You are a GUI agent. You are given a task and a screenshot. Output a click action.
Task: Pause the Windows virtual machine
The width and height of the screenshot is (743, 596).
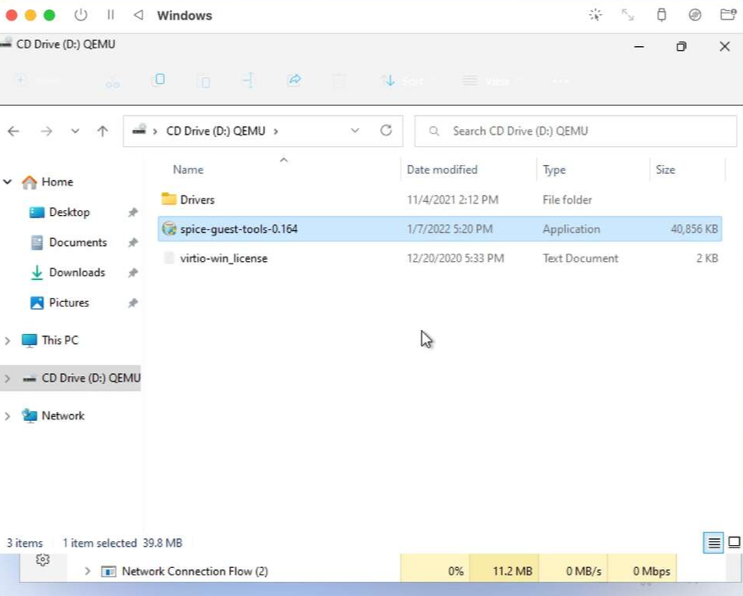coord(110,15)
